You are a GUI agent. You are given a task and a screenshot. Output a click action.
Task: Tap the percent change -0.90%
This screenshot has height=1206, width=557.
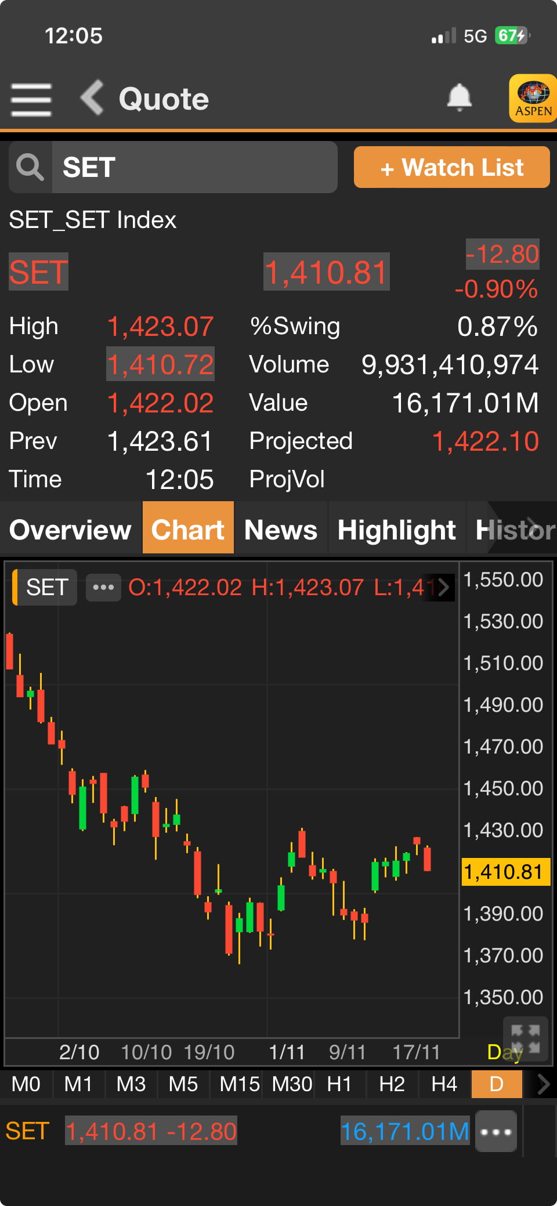(x=496, y=289)
